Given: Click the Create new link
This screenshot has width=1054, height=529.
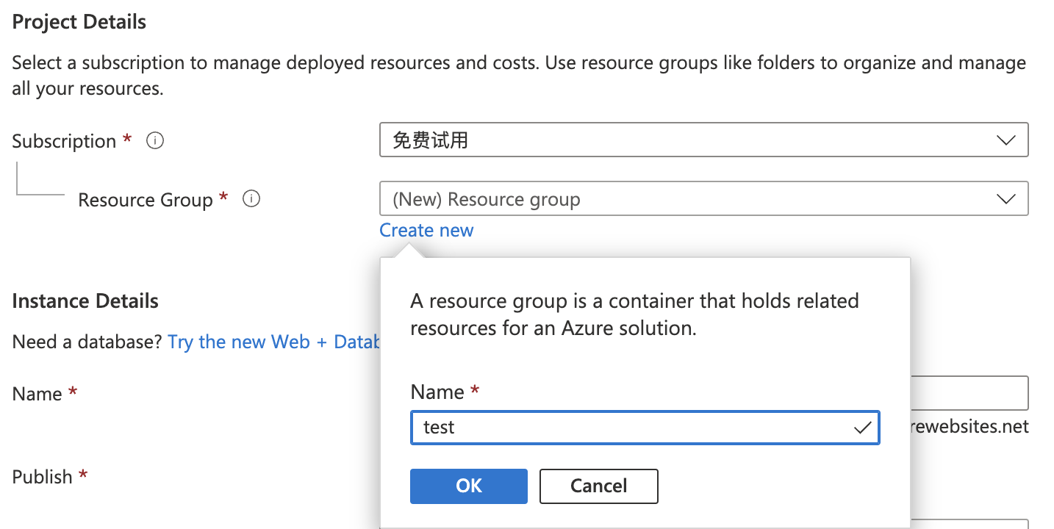Looking at the screenshot, I should [426, 230].
